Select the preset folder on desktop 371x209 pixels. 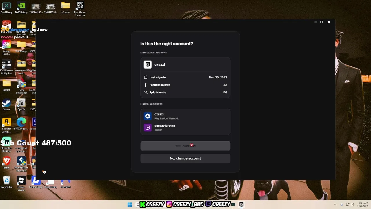pos(6,85)
